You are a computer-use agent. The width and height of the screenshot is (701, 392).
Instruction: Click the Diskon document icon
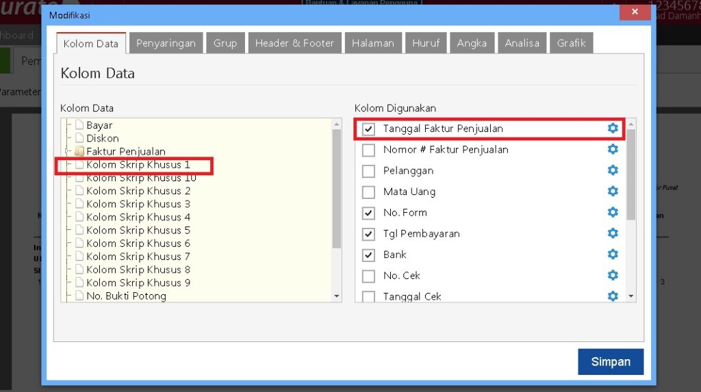pyautogui.click(x=79, y=138)
